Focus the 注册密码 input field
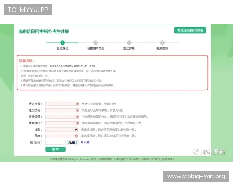This screenshot has height=186, width=233. (x=62, y=110)
